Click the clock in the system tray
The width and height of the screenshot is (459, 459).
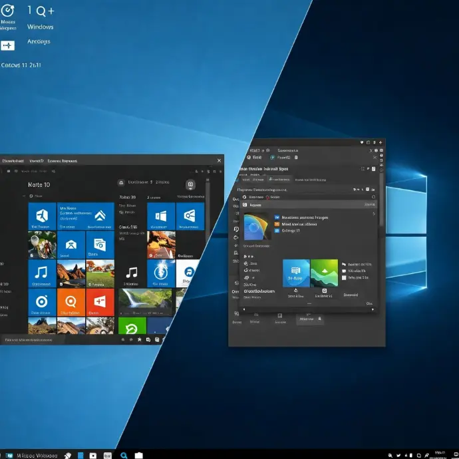440,455
